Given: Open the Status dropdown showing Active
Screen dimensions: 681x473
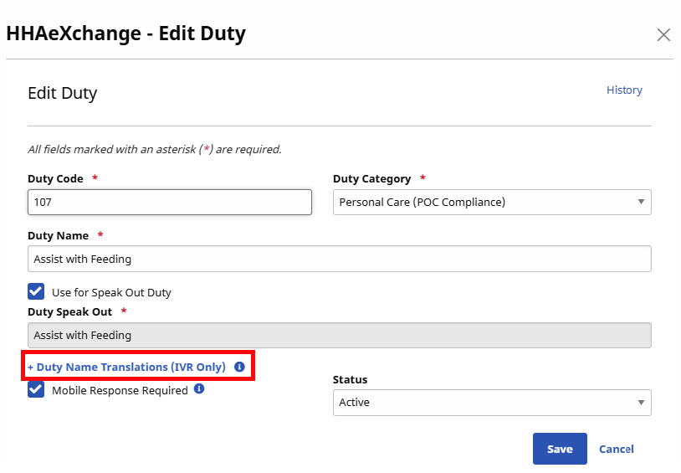Looking at the screenshot, I should point(491,403).
